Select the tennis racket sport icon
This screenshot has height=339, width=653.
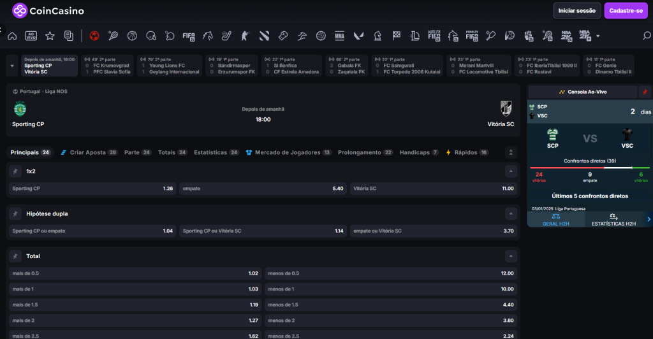tap(113, 36)
